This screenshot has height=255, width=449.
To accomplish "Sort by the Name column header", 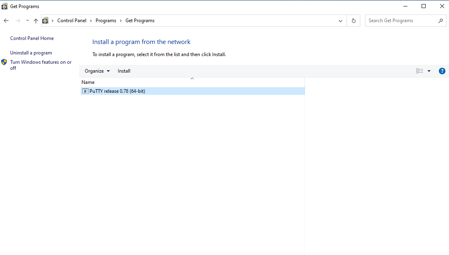I will [x=192, y=82].
